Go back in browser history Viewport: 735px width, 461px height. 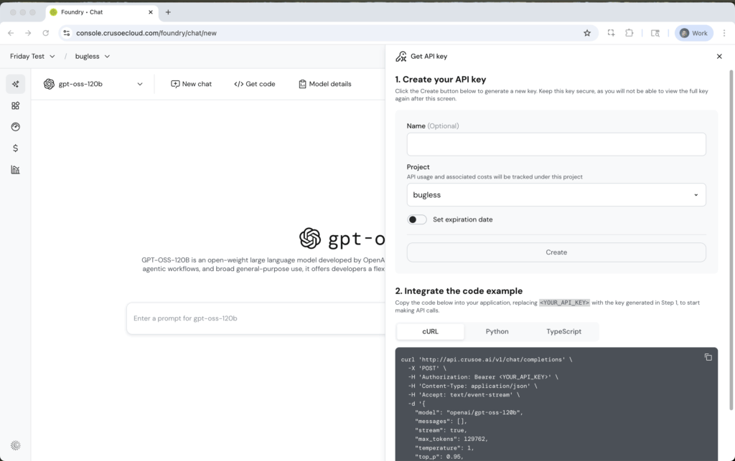(11, 33)
